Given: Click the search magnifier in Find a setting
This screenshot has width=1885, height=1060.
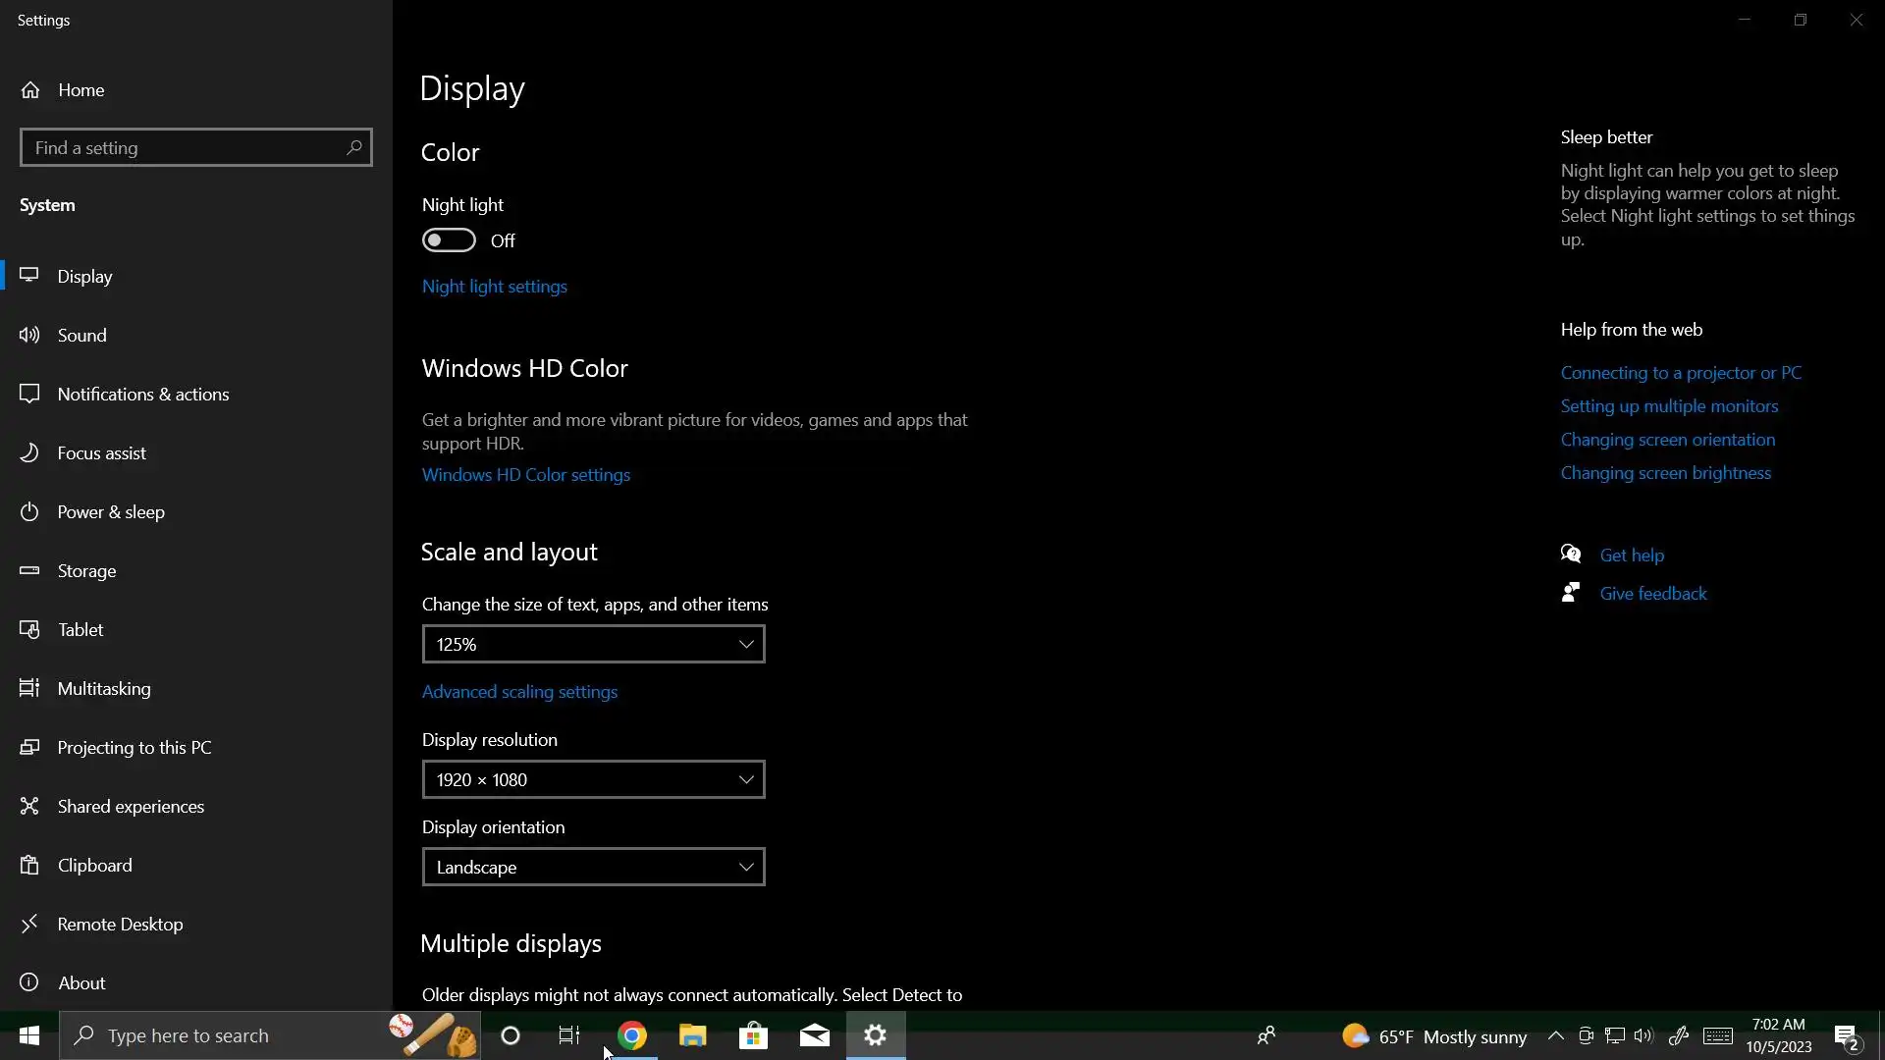Looking at the screenshot, I should (x=353, y=148).
